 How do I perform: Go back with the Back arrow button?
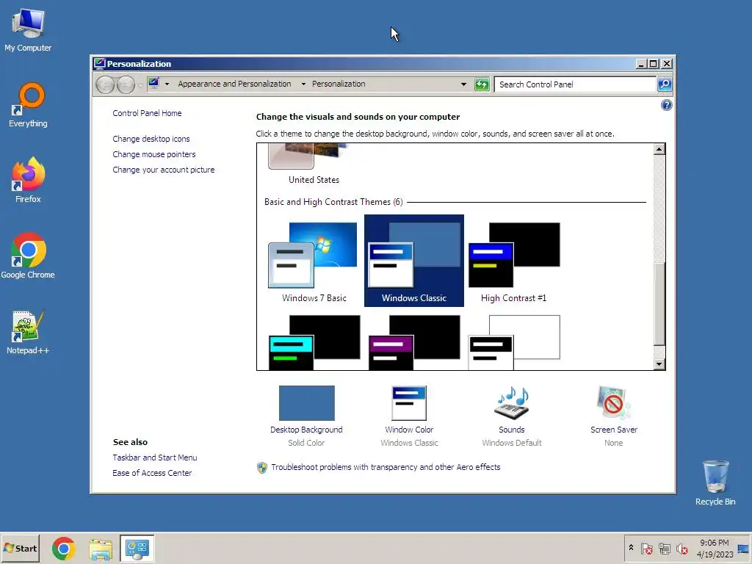click(x=105, y=85)
